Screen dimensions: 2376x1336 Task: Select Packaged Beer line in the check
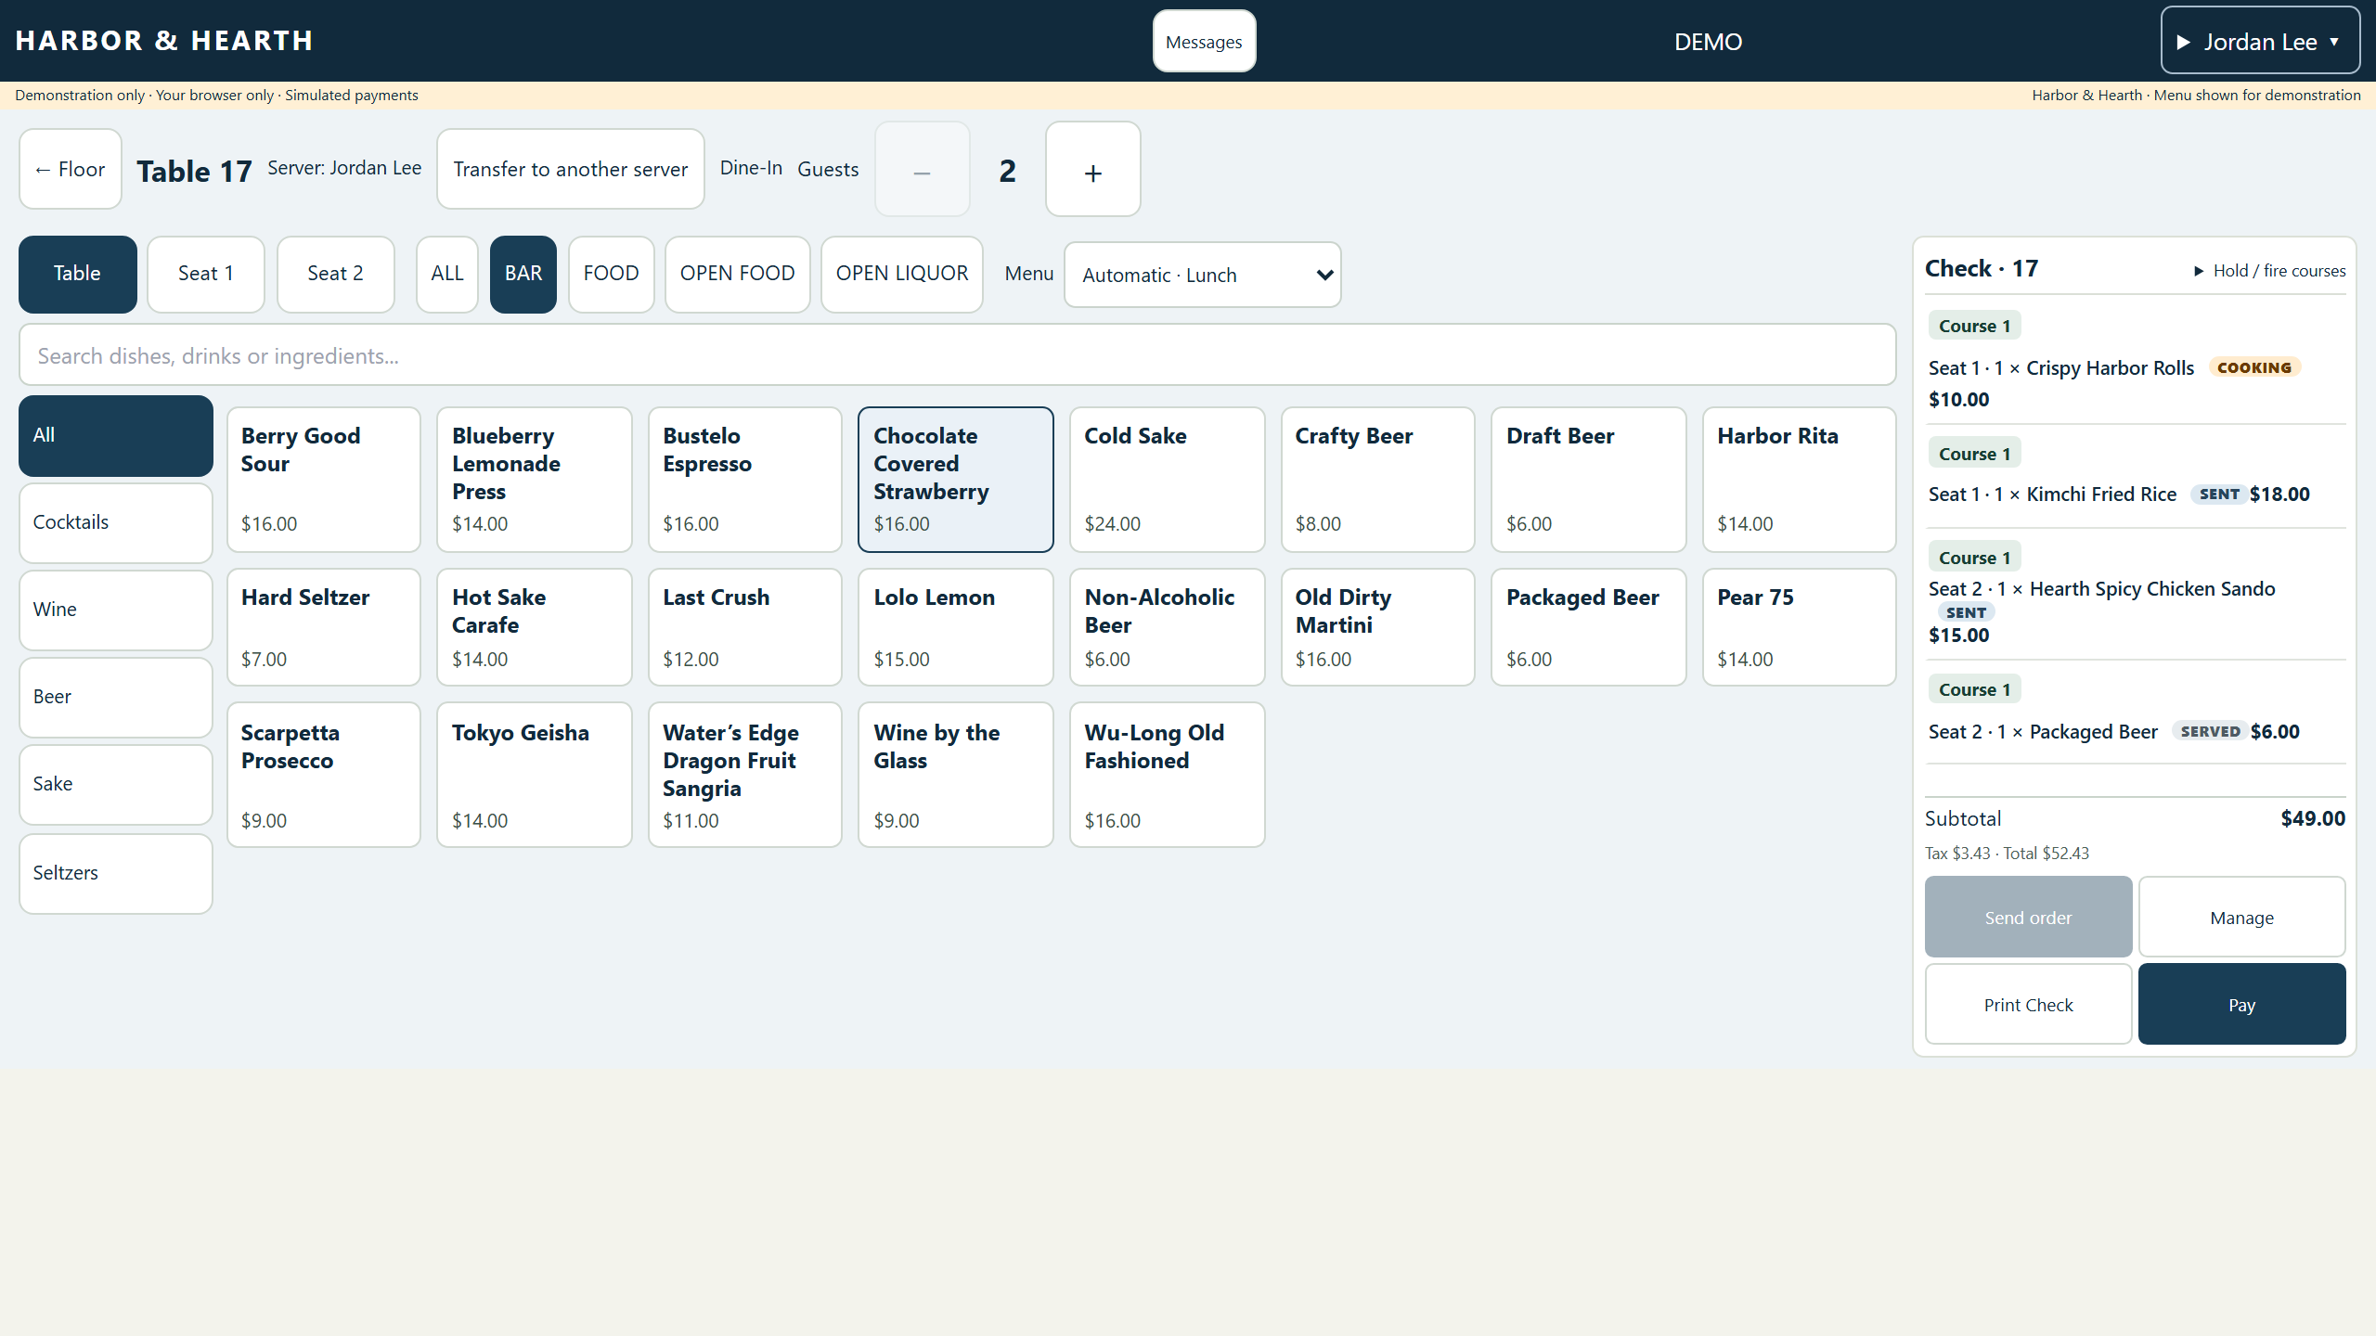[x=2135, y=712]
